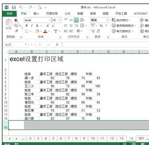Open the Name Box A15 dropdown arrow
149x145 pixels.
click(x=26, y=44)
